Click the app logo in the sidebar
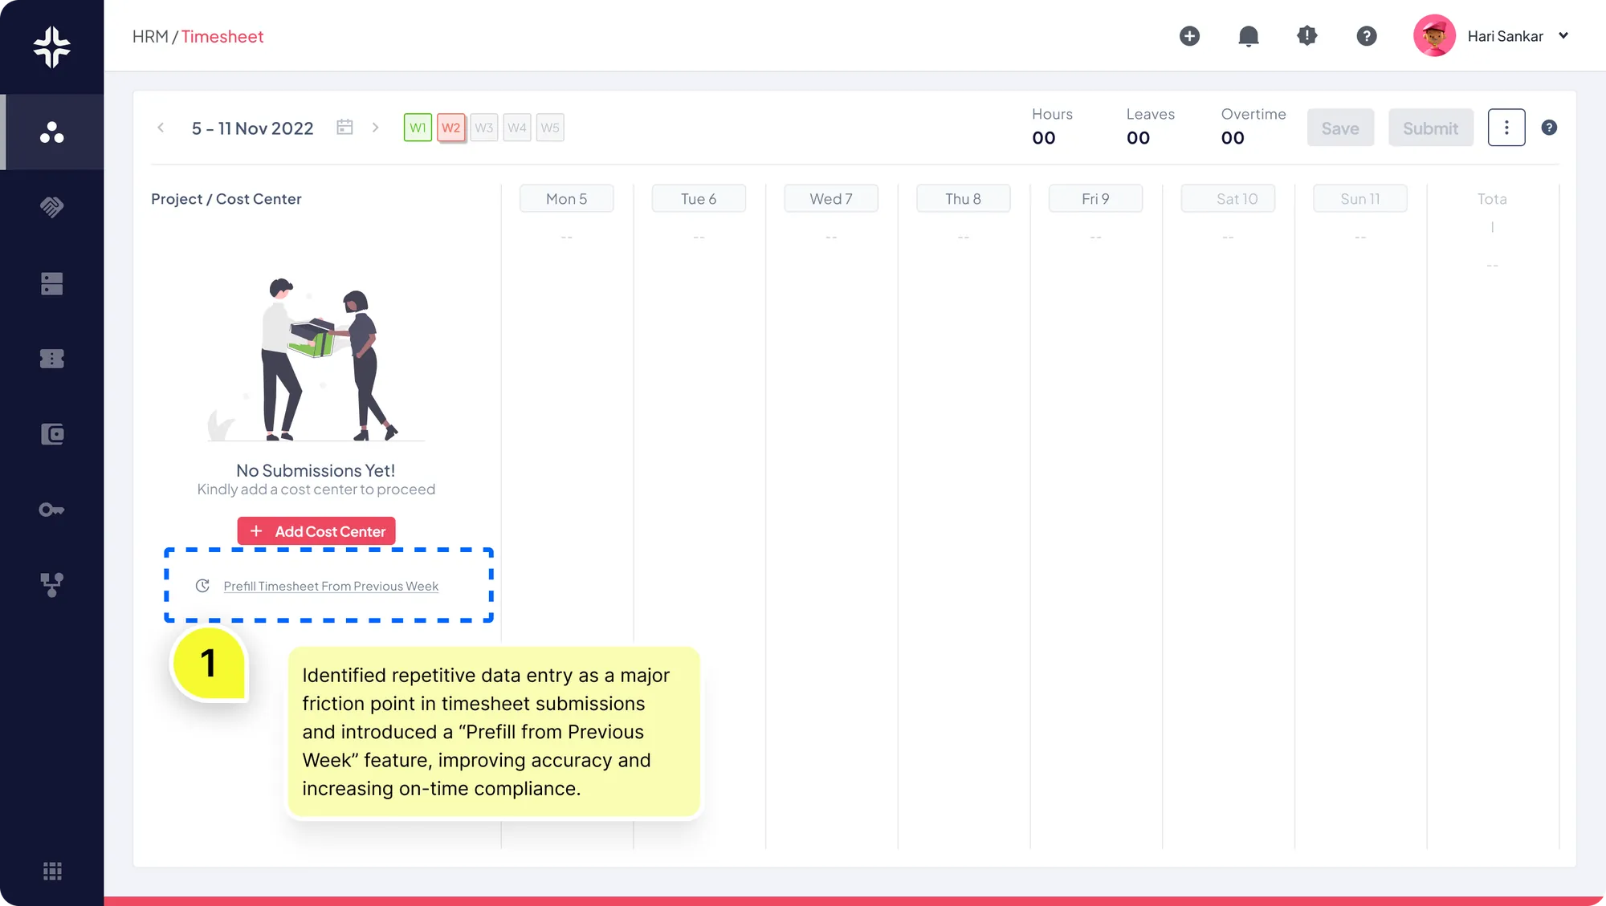1606x906 pixels. (x=52, y=47)
